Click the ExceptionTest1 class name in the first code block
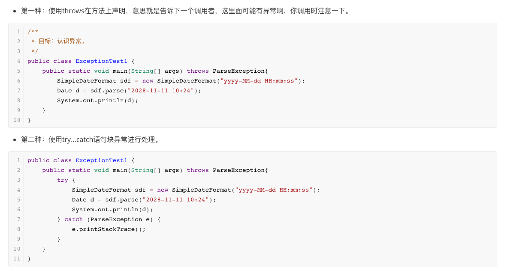The width and height of the screenshot is (513, 272). (101, 61)
